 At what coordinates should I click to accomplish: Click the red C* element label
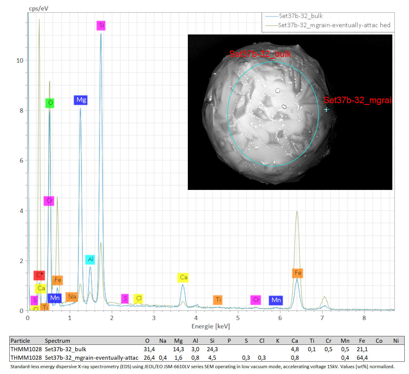(x=39, y=275)
